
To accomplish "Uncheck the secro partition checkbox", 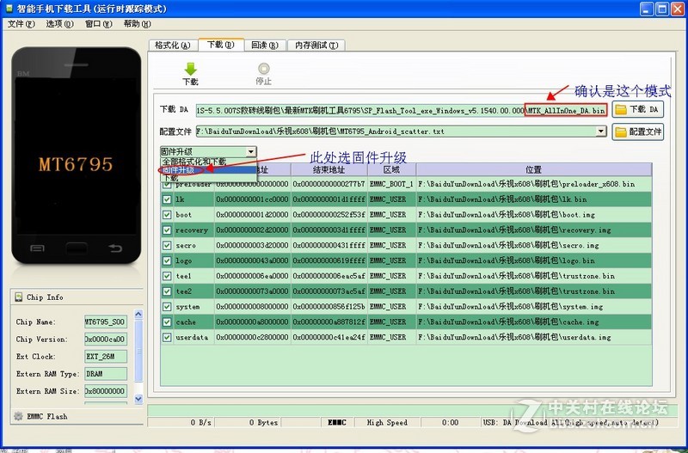I will (x=167, y=245).
